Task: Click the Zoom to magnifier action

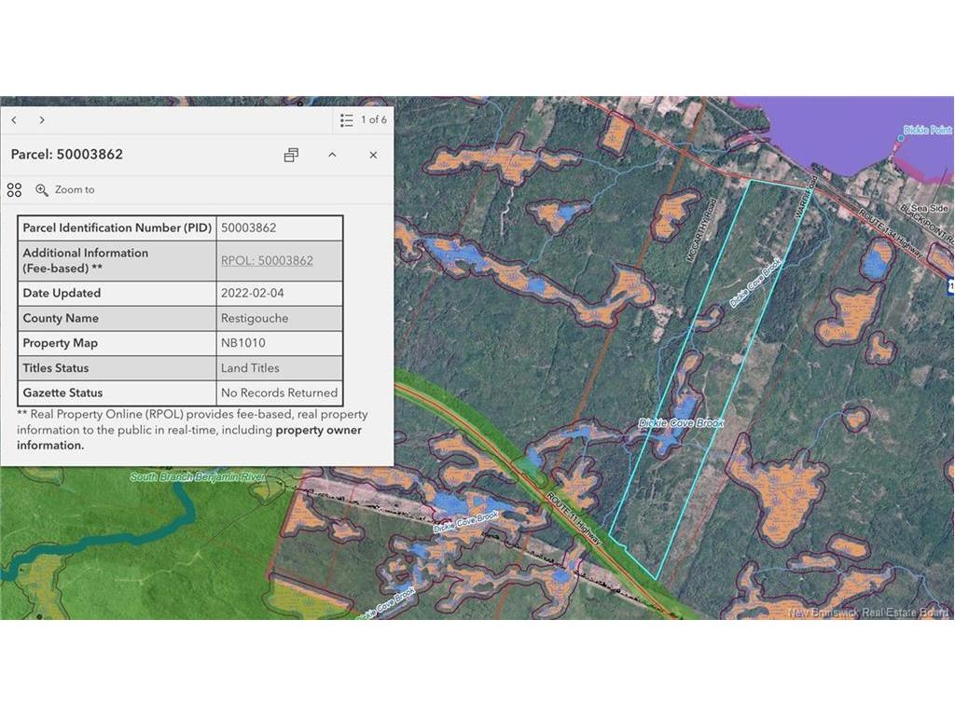Action: point(65,190)
